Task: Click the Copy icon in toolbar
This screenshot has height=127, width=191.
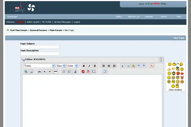Action: (128, 66)
